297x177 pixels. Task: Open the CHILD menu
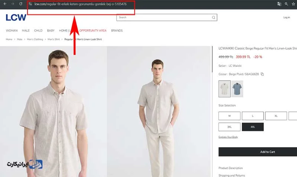tap(38, 30)
